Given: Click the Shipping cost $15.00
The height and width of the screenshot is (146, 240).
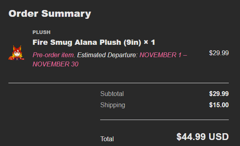Looking at the screenshot, I should pyautogui.click(x=219, y=105).
